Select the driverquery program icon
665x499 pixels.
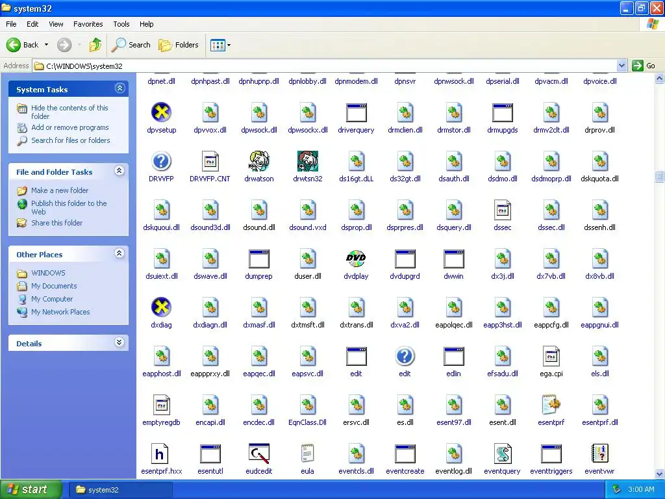pos(356,112)
